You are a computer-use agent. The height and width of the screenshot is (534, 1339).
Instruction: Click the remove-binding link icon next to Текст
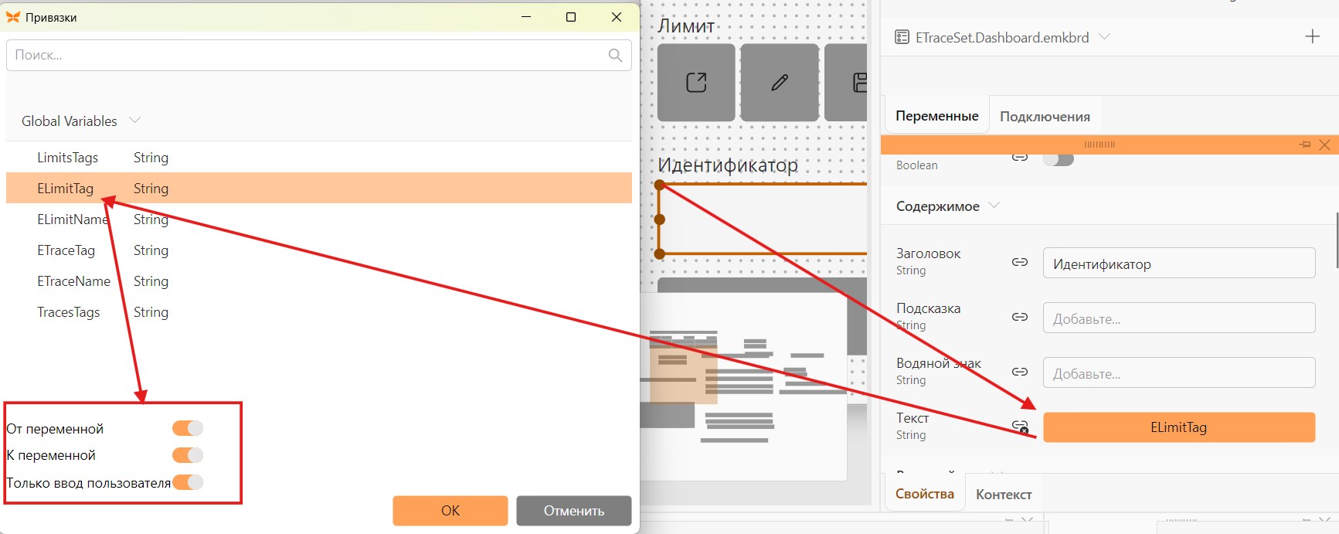point(1021,427)
